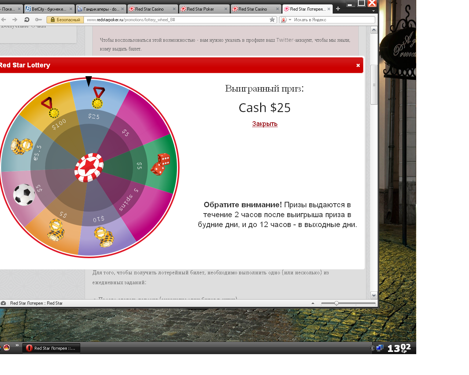The width and height of the screenshot is (469, 375).
Task: Close the Red Star Lottery popup
Action: (x=358, y=65)
